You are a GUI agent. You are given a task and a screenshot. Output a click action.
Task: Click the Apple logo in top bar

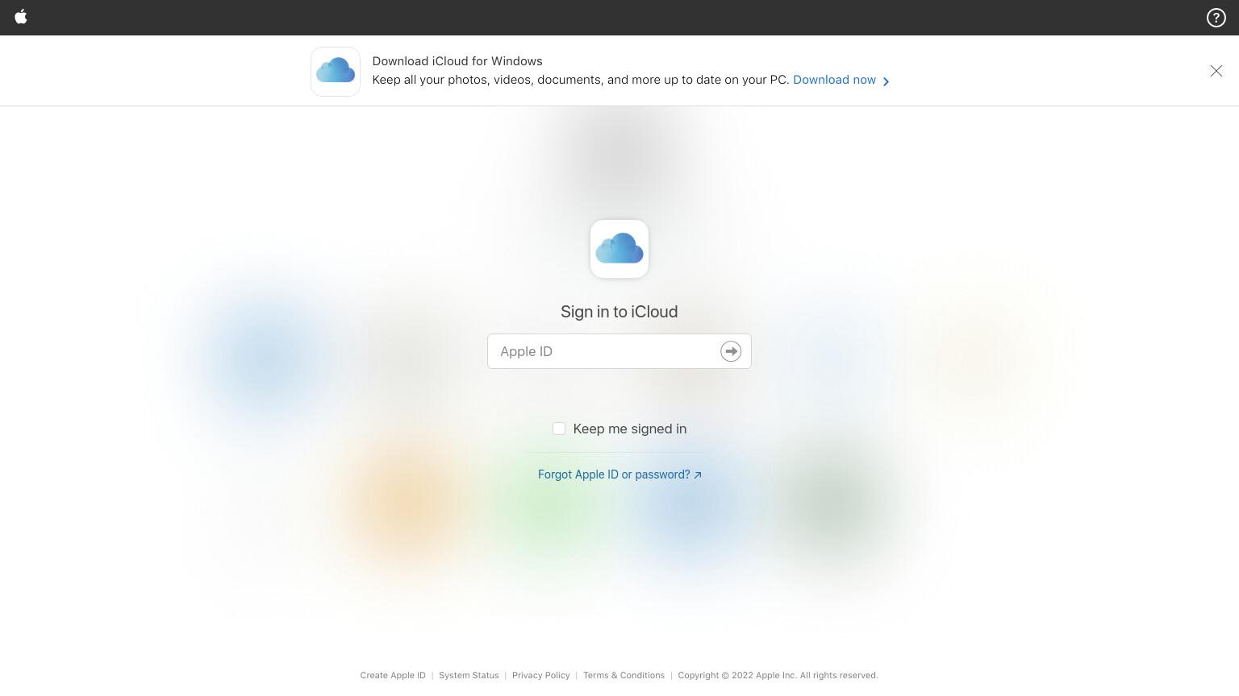pos(21,17)
